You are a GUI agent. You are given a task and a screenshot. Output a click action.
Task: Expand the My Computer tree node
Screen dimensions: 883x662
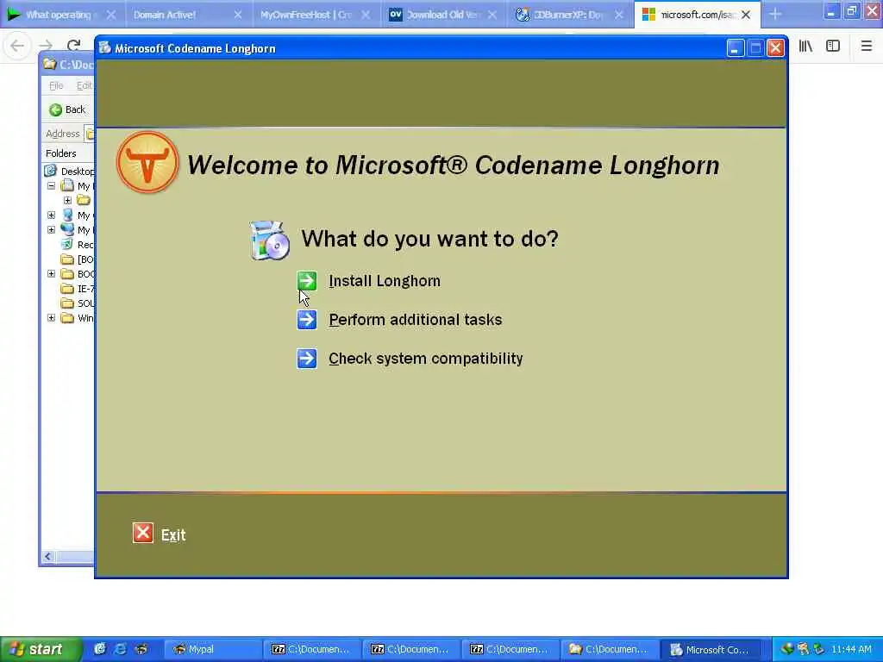pyautogui.click(x=51, y=215)
